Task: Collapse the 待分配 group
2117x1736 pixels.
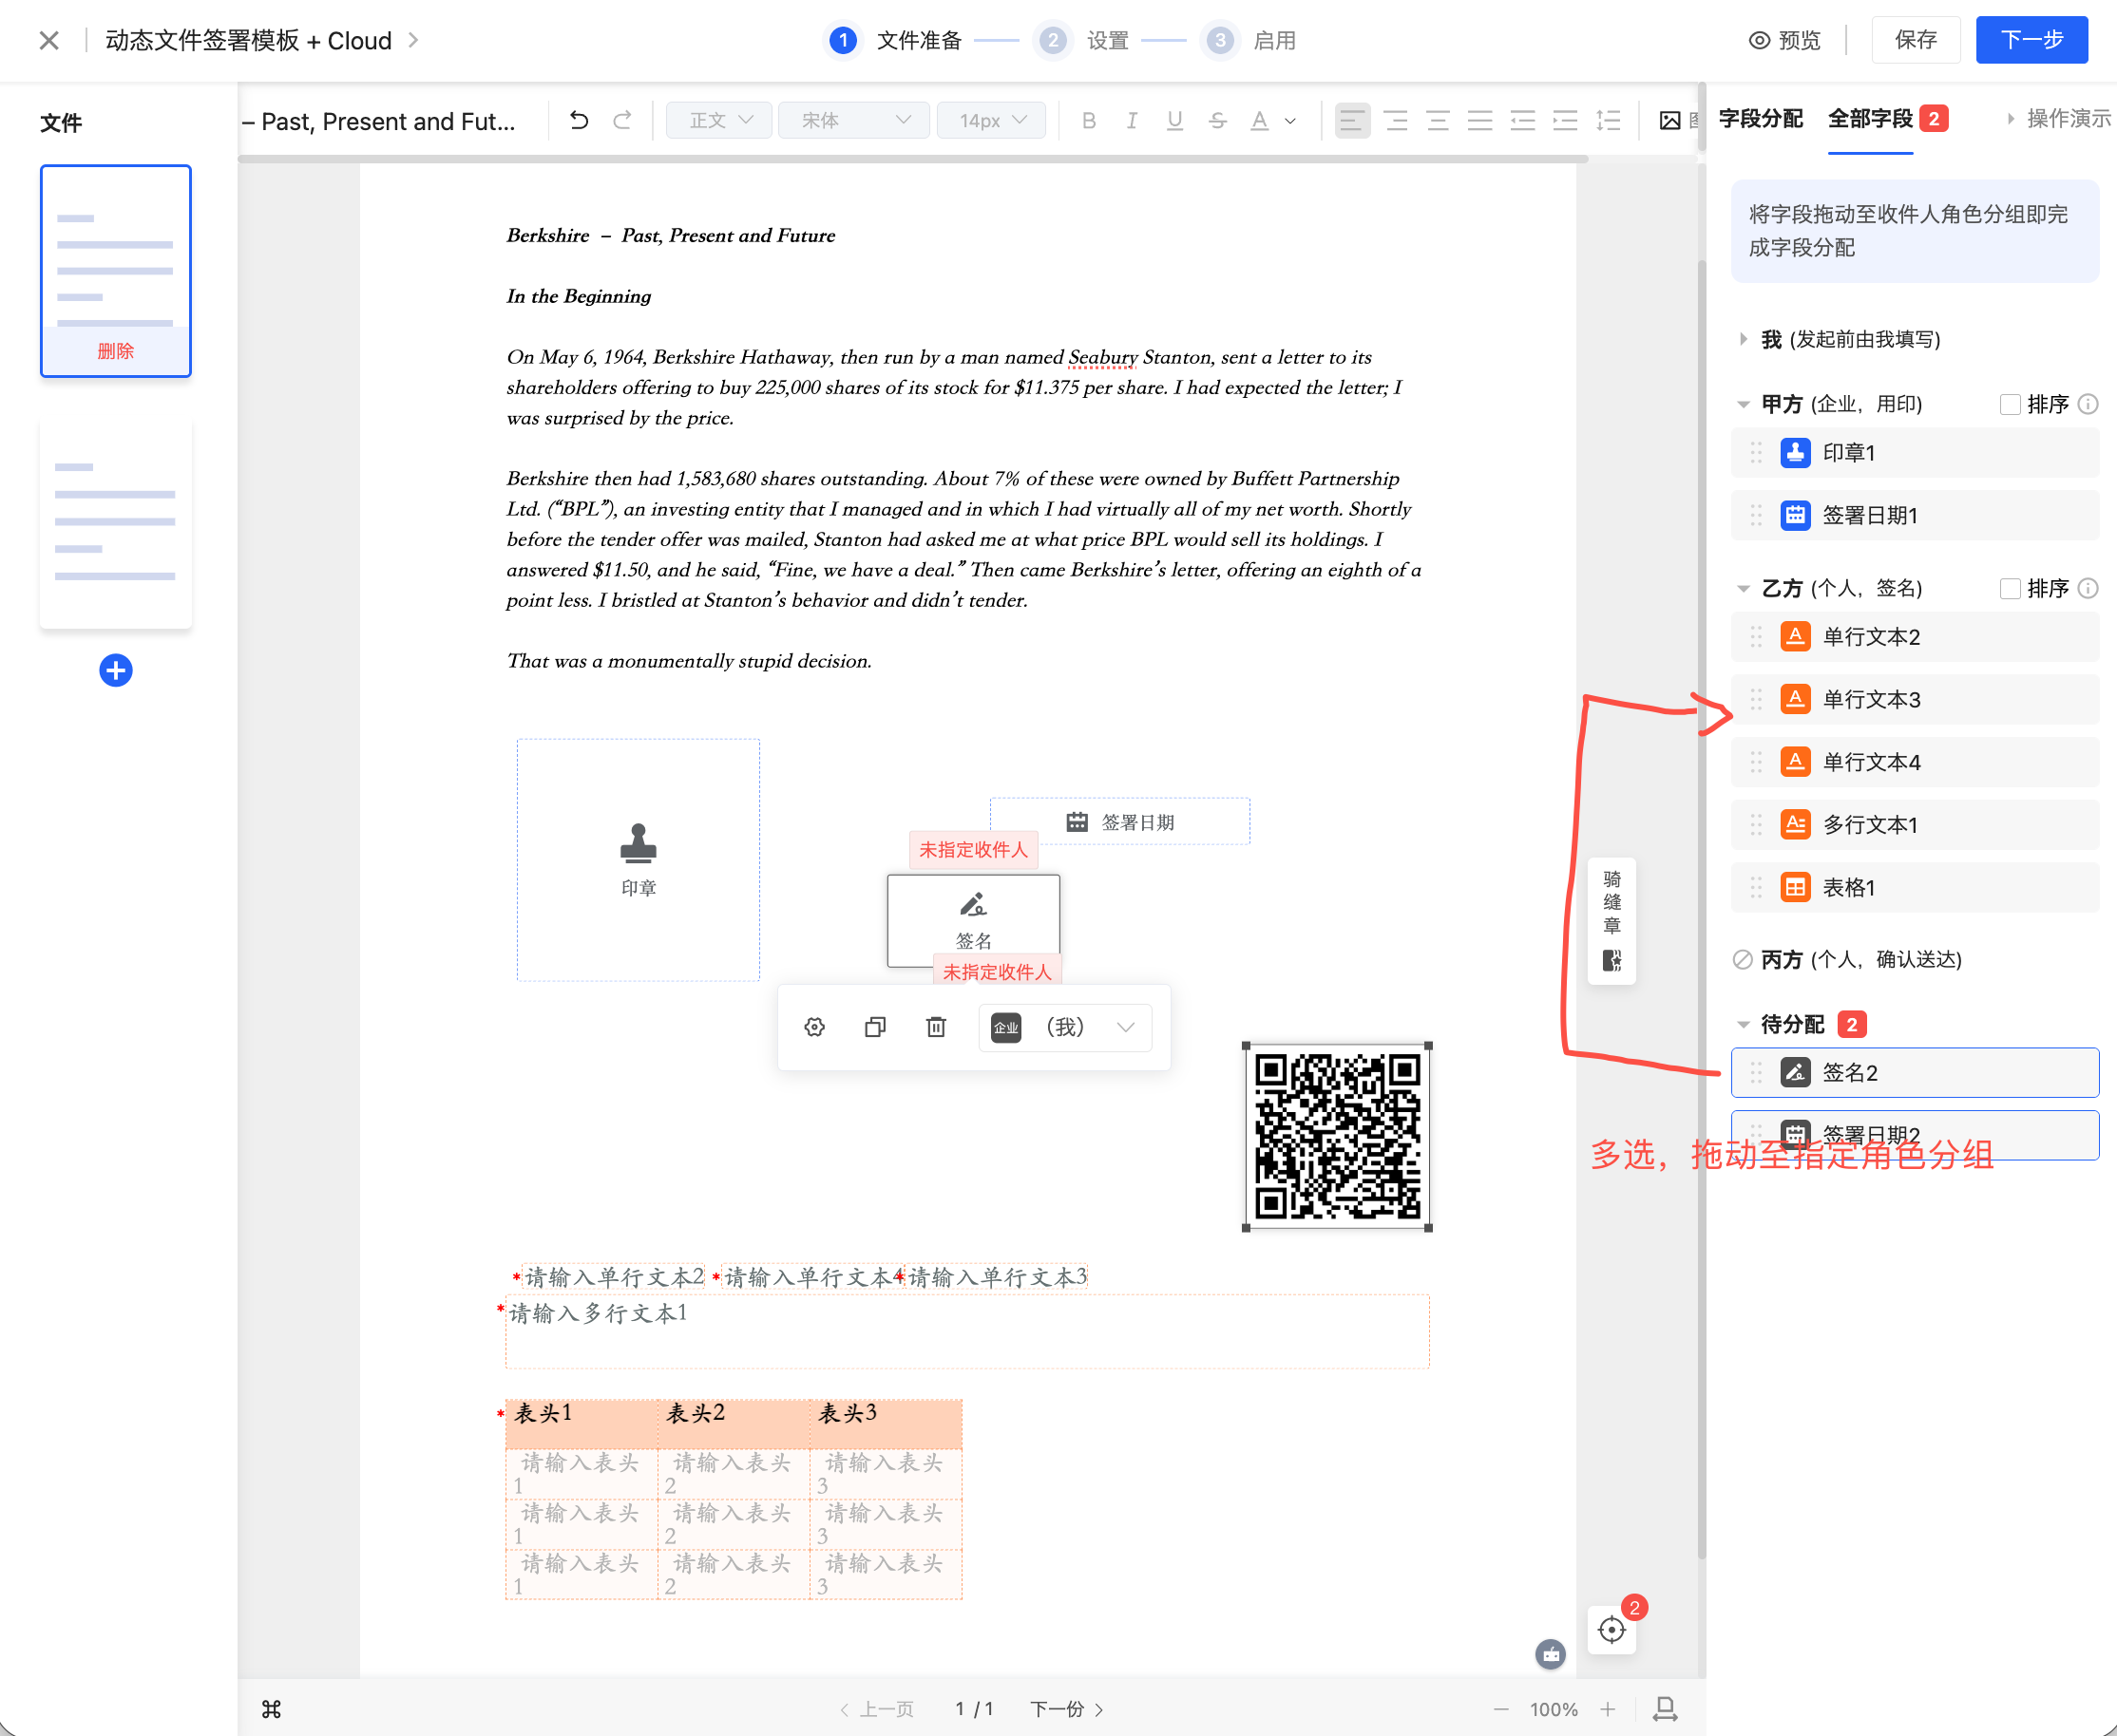Action: [1743, 1024]
